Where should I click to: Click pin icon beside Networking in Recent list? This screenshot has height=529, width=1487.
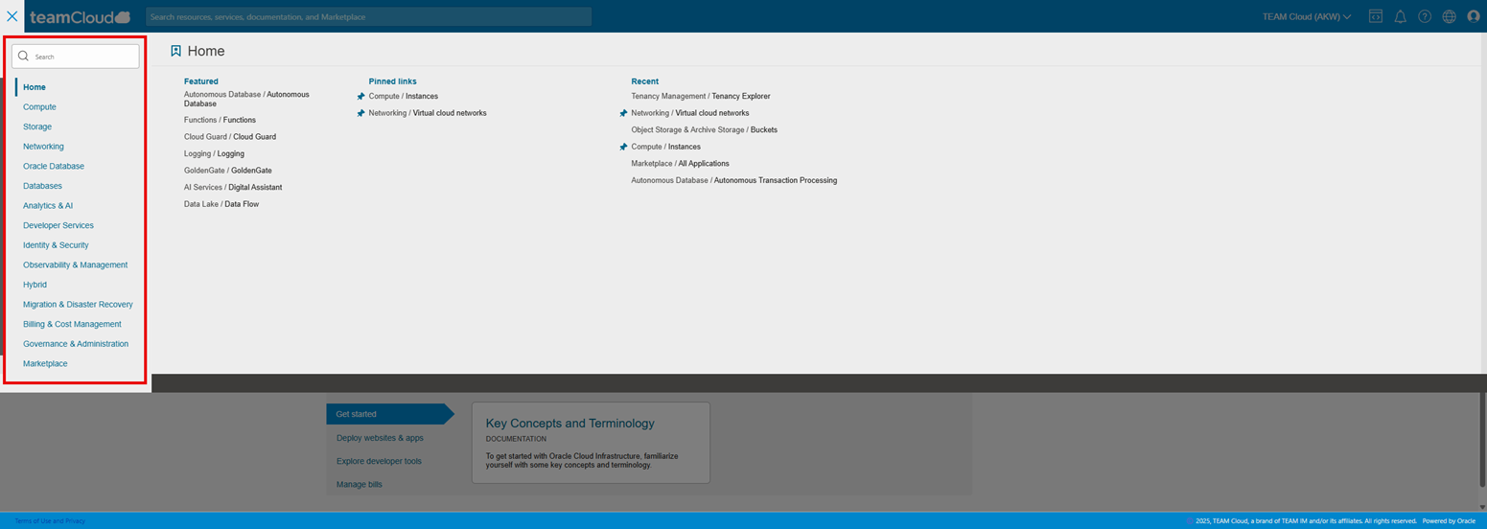click(x=623, y=113)
